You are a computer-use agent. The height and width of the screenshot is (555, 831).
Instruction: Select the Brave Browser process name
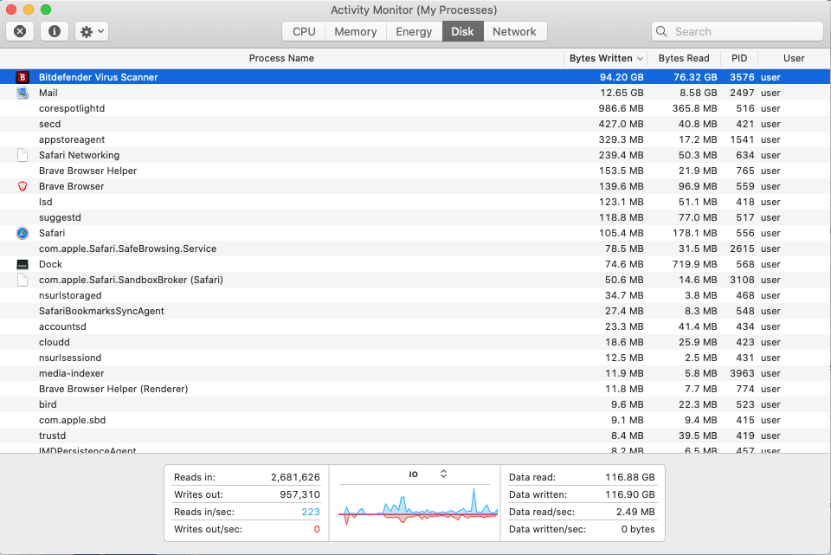click(x=72, y=187)
